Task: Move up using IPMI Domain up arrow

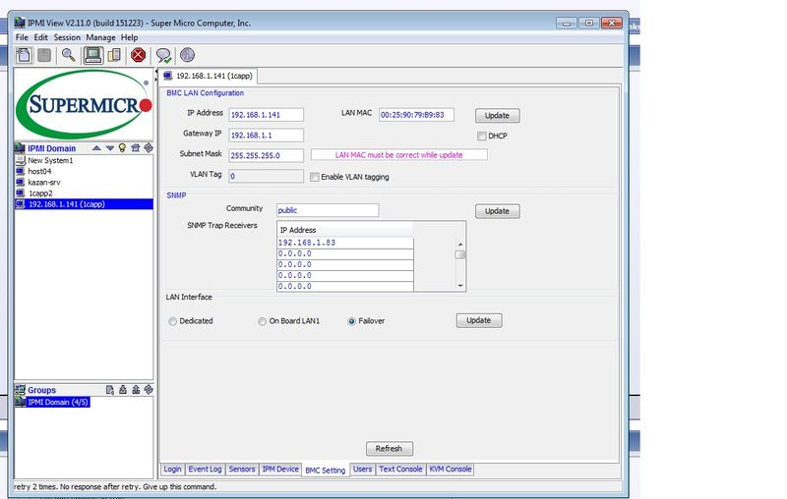Action: [96, 148]
